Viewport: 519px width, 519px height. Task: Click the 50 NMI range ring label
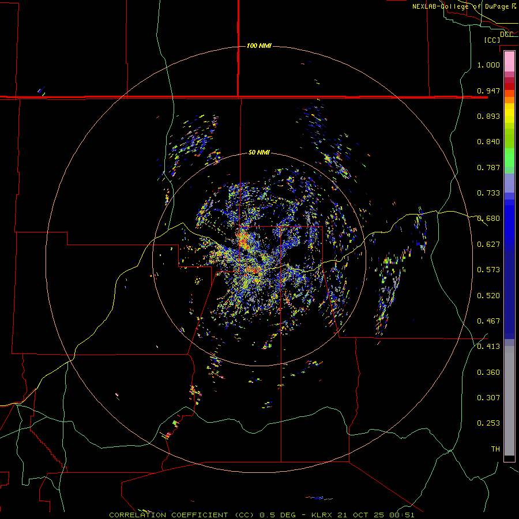coord(259,152)
